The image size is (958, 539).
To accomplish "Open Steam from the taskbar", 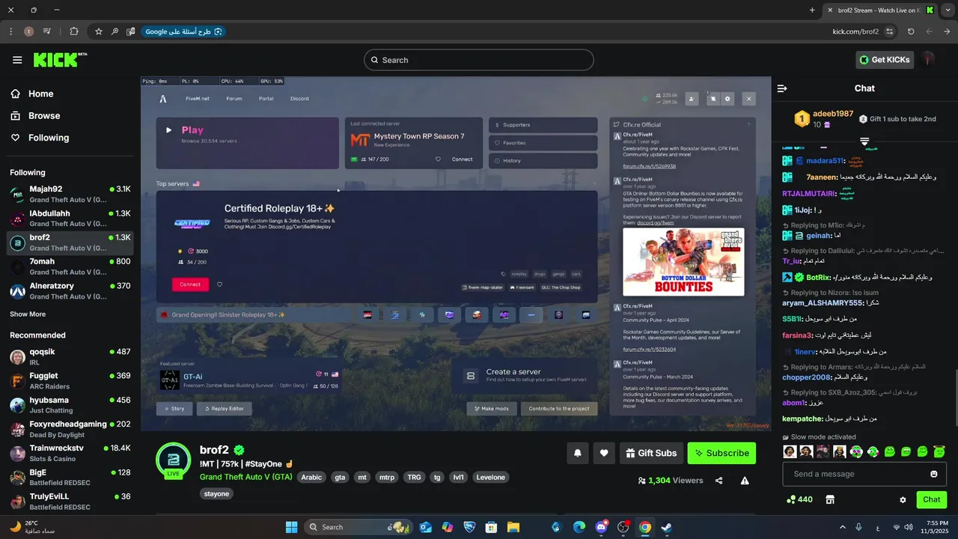I will click(666, 527).
